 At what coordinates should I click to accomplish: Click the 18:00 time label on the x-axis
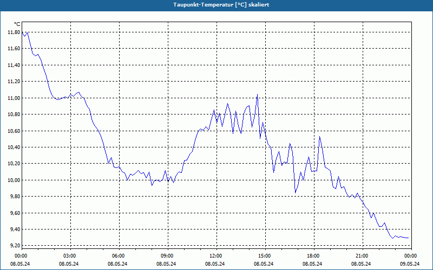coord(314,256)
